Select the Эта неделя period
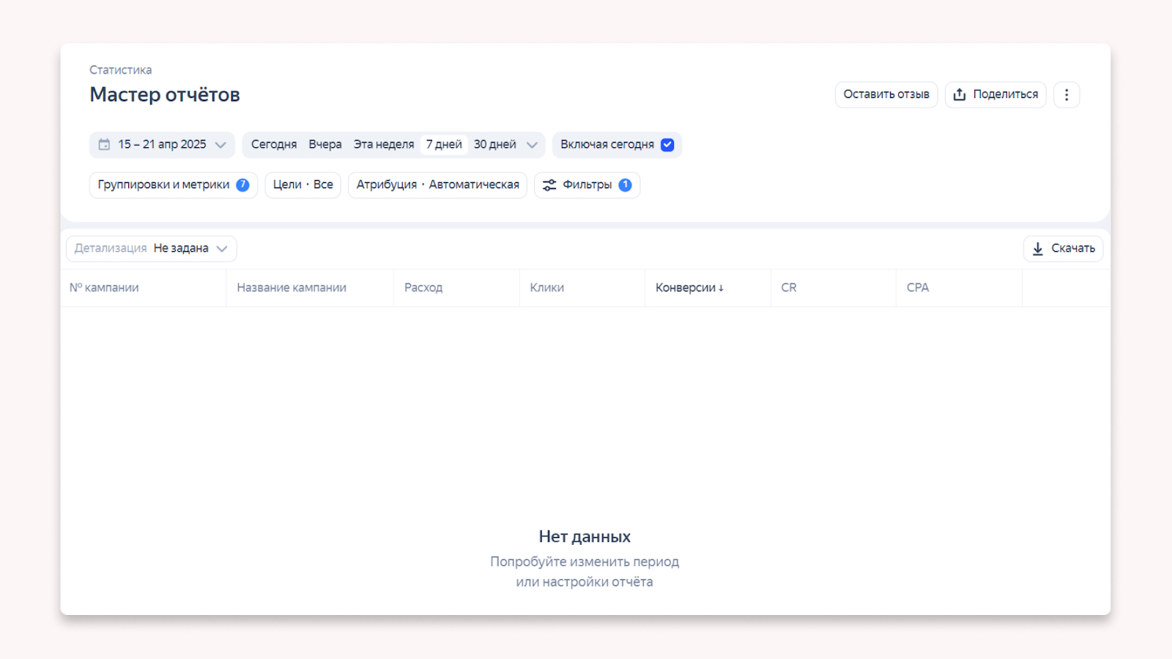This screenshot has height=659, width=1172. click(x=384, y=145)
